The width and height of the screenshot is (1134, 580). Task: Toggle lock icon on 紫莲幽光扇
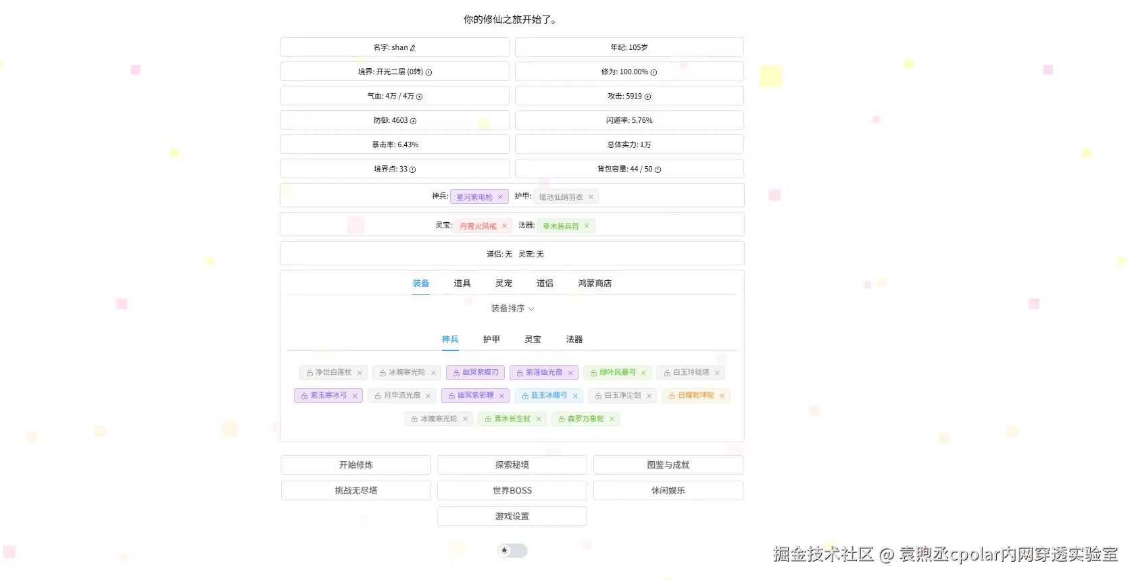(x=520, y=373)
